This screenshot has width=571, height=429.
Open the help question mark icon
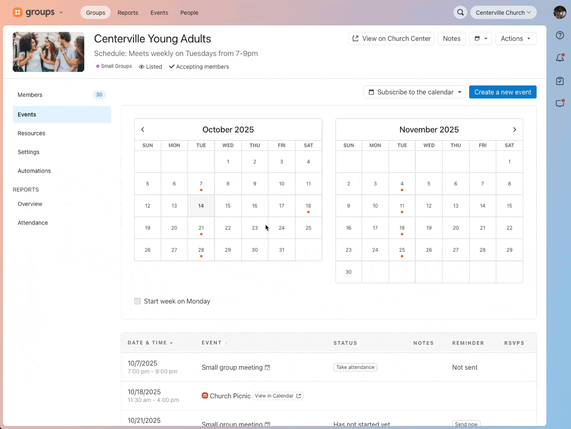pos(560,35)
